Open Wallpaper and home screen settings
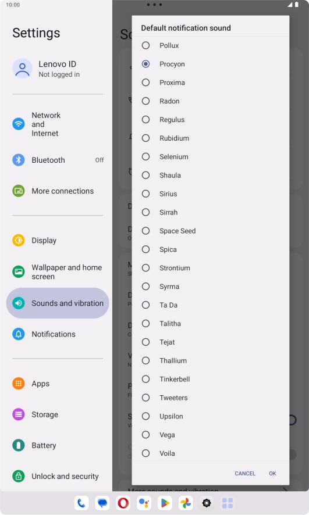309x515 pixels. (58, 271)
